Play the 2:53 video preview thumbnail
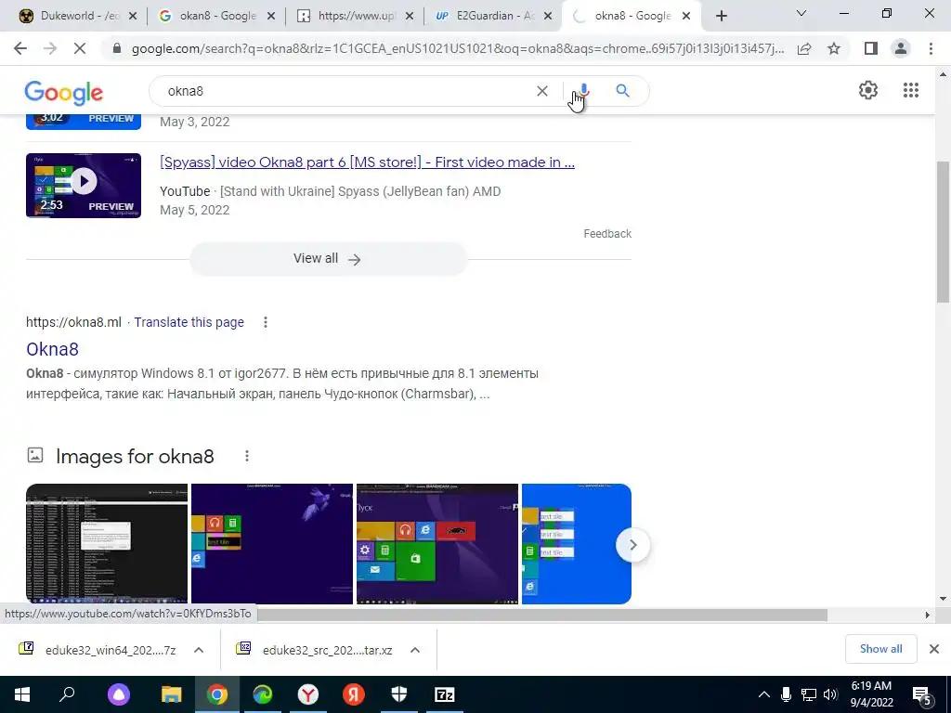This screenshot has height=713, width=951. pos(84,186)
